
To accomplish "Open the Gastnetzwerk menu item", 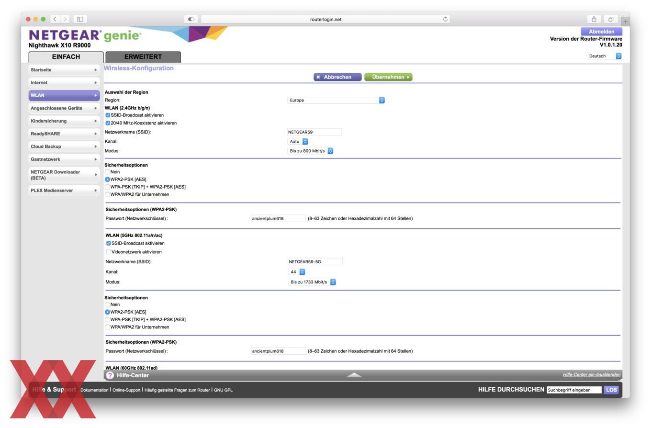I will tap(64, 159).
